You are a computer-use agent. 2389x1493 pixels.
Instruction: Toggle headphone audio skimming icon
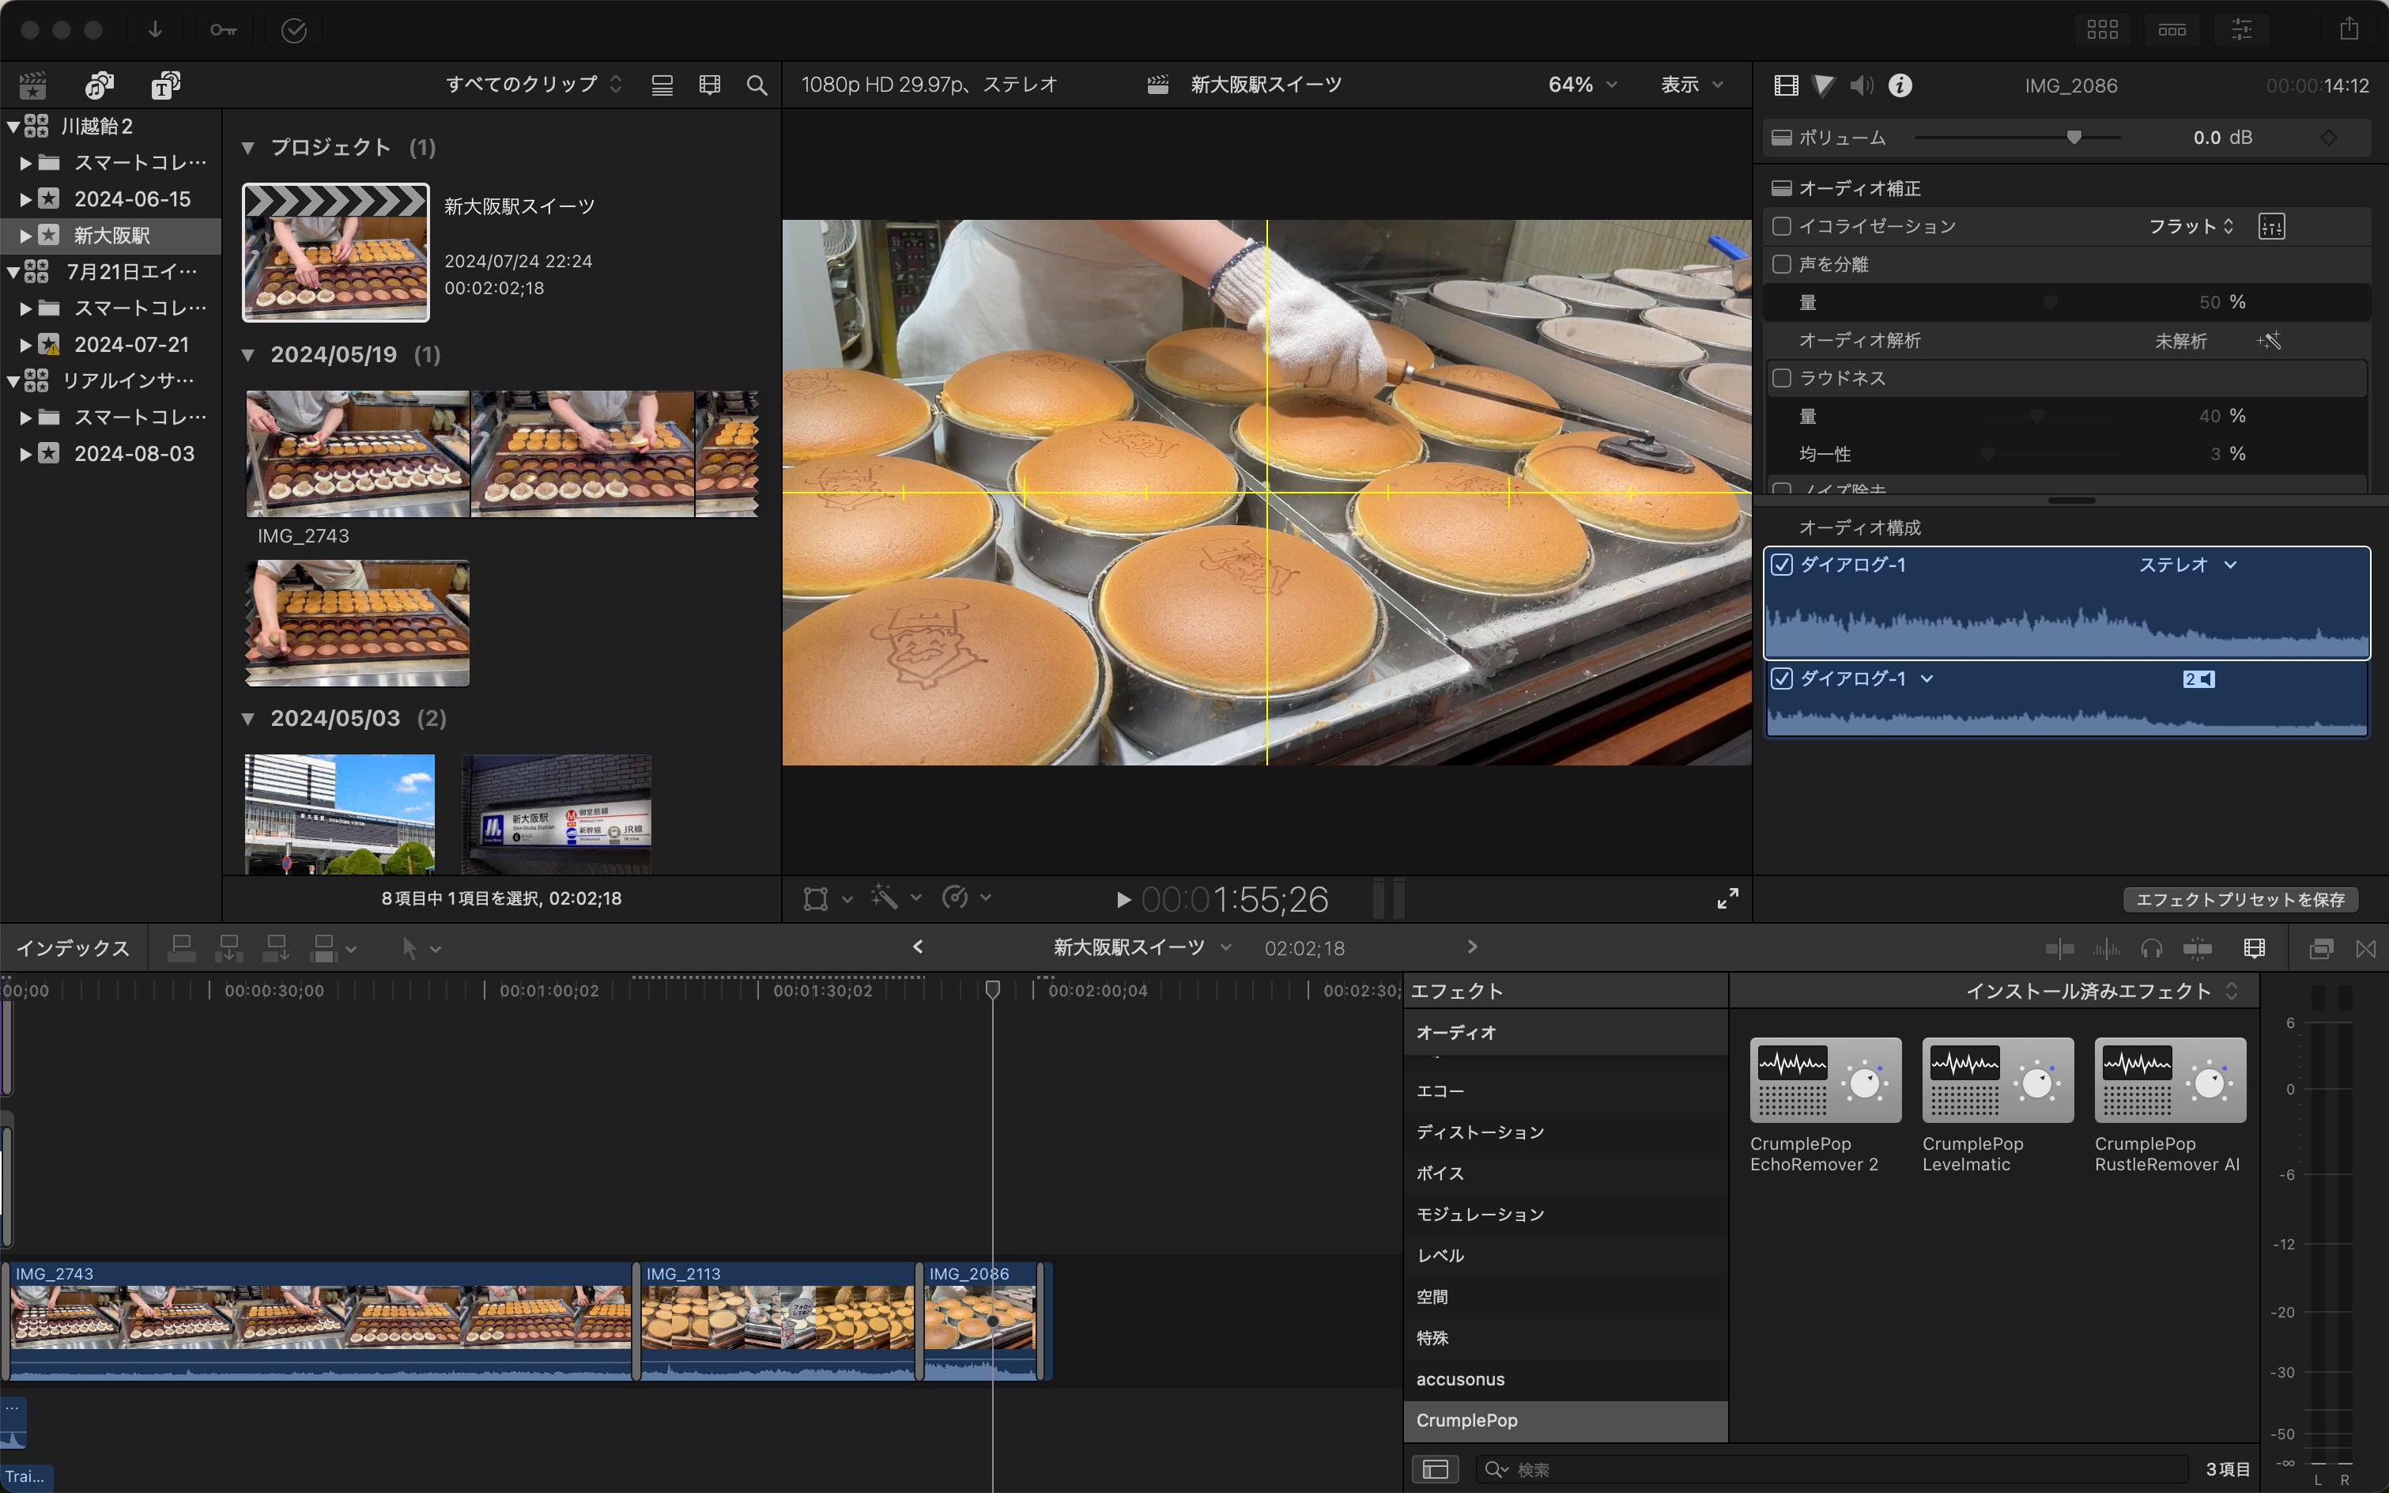2151,949
